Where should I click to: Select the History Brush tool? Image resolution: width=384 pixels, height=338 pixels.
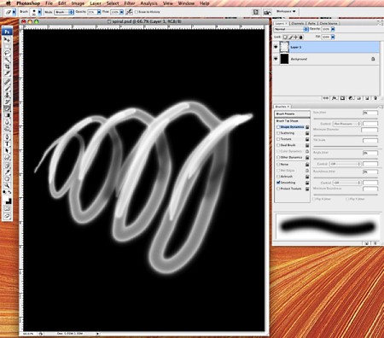tap(7, 102)
